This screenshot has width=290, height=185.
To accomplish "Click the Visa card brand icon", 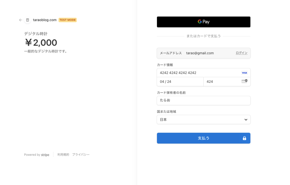I will point(244,73).
